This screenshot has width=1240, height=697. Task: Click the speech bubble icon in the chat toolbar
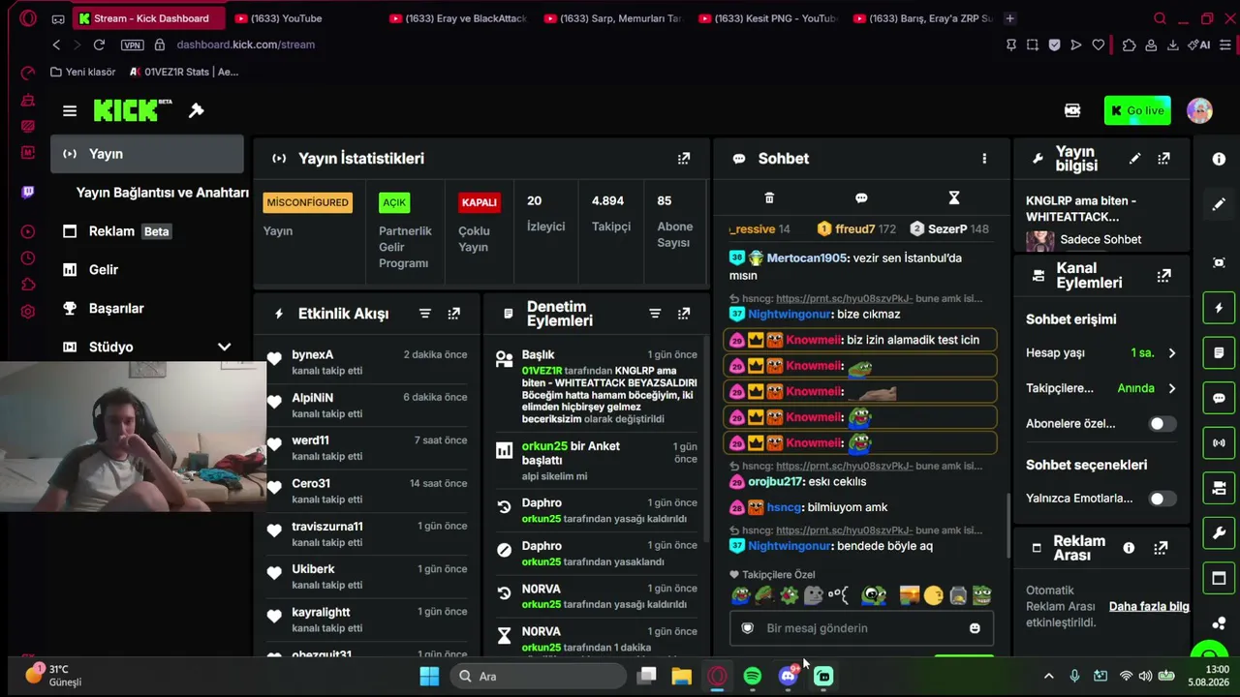[x=861, y=197]
